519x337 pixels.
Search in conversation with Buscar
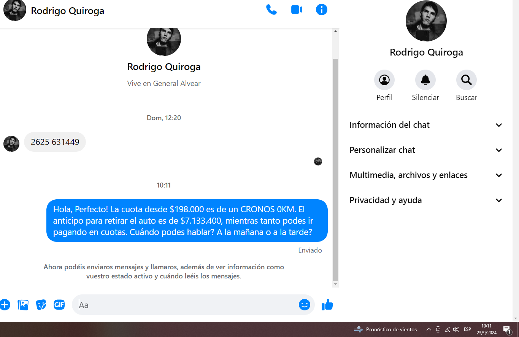coord(466,80)
